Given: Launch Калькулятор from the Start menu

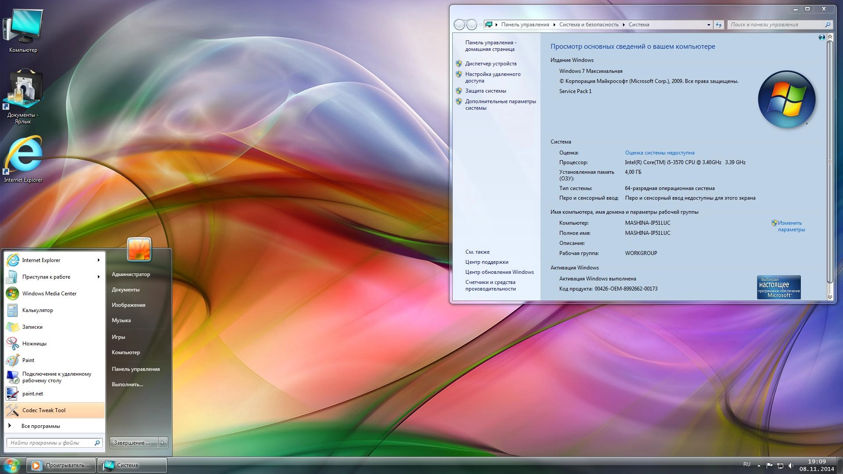Looking at the screenshot, I should (x=54, y=310).
